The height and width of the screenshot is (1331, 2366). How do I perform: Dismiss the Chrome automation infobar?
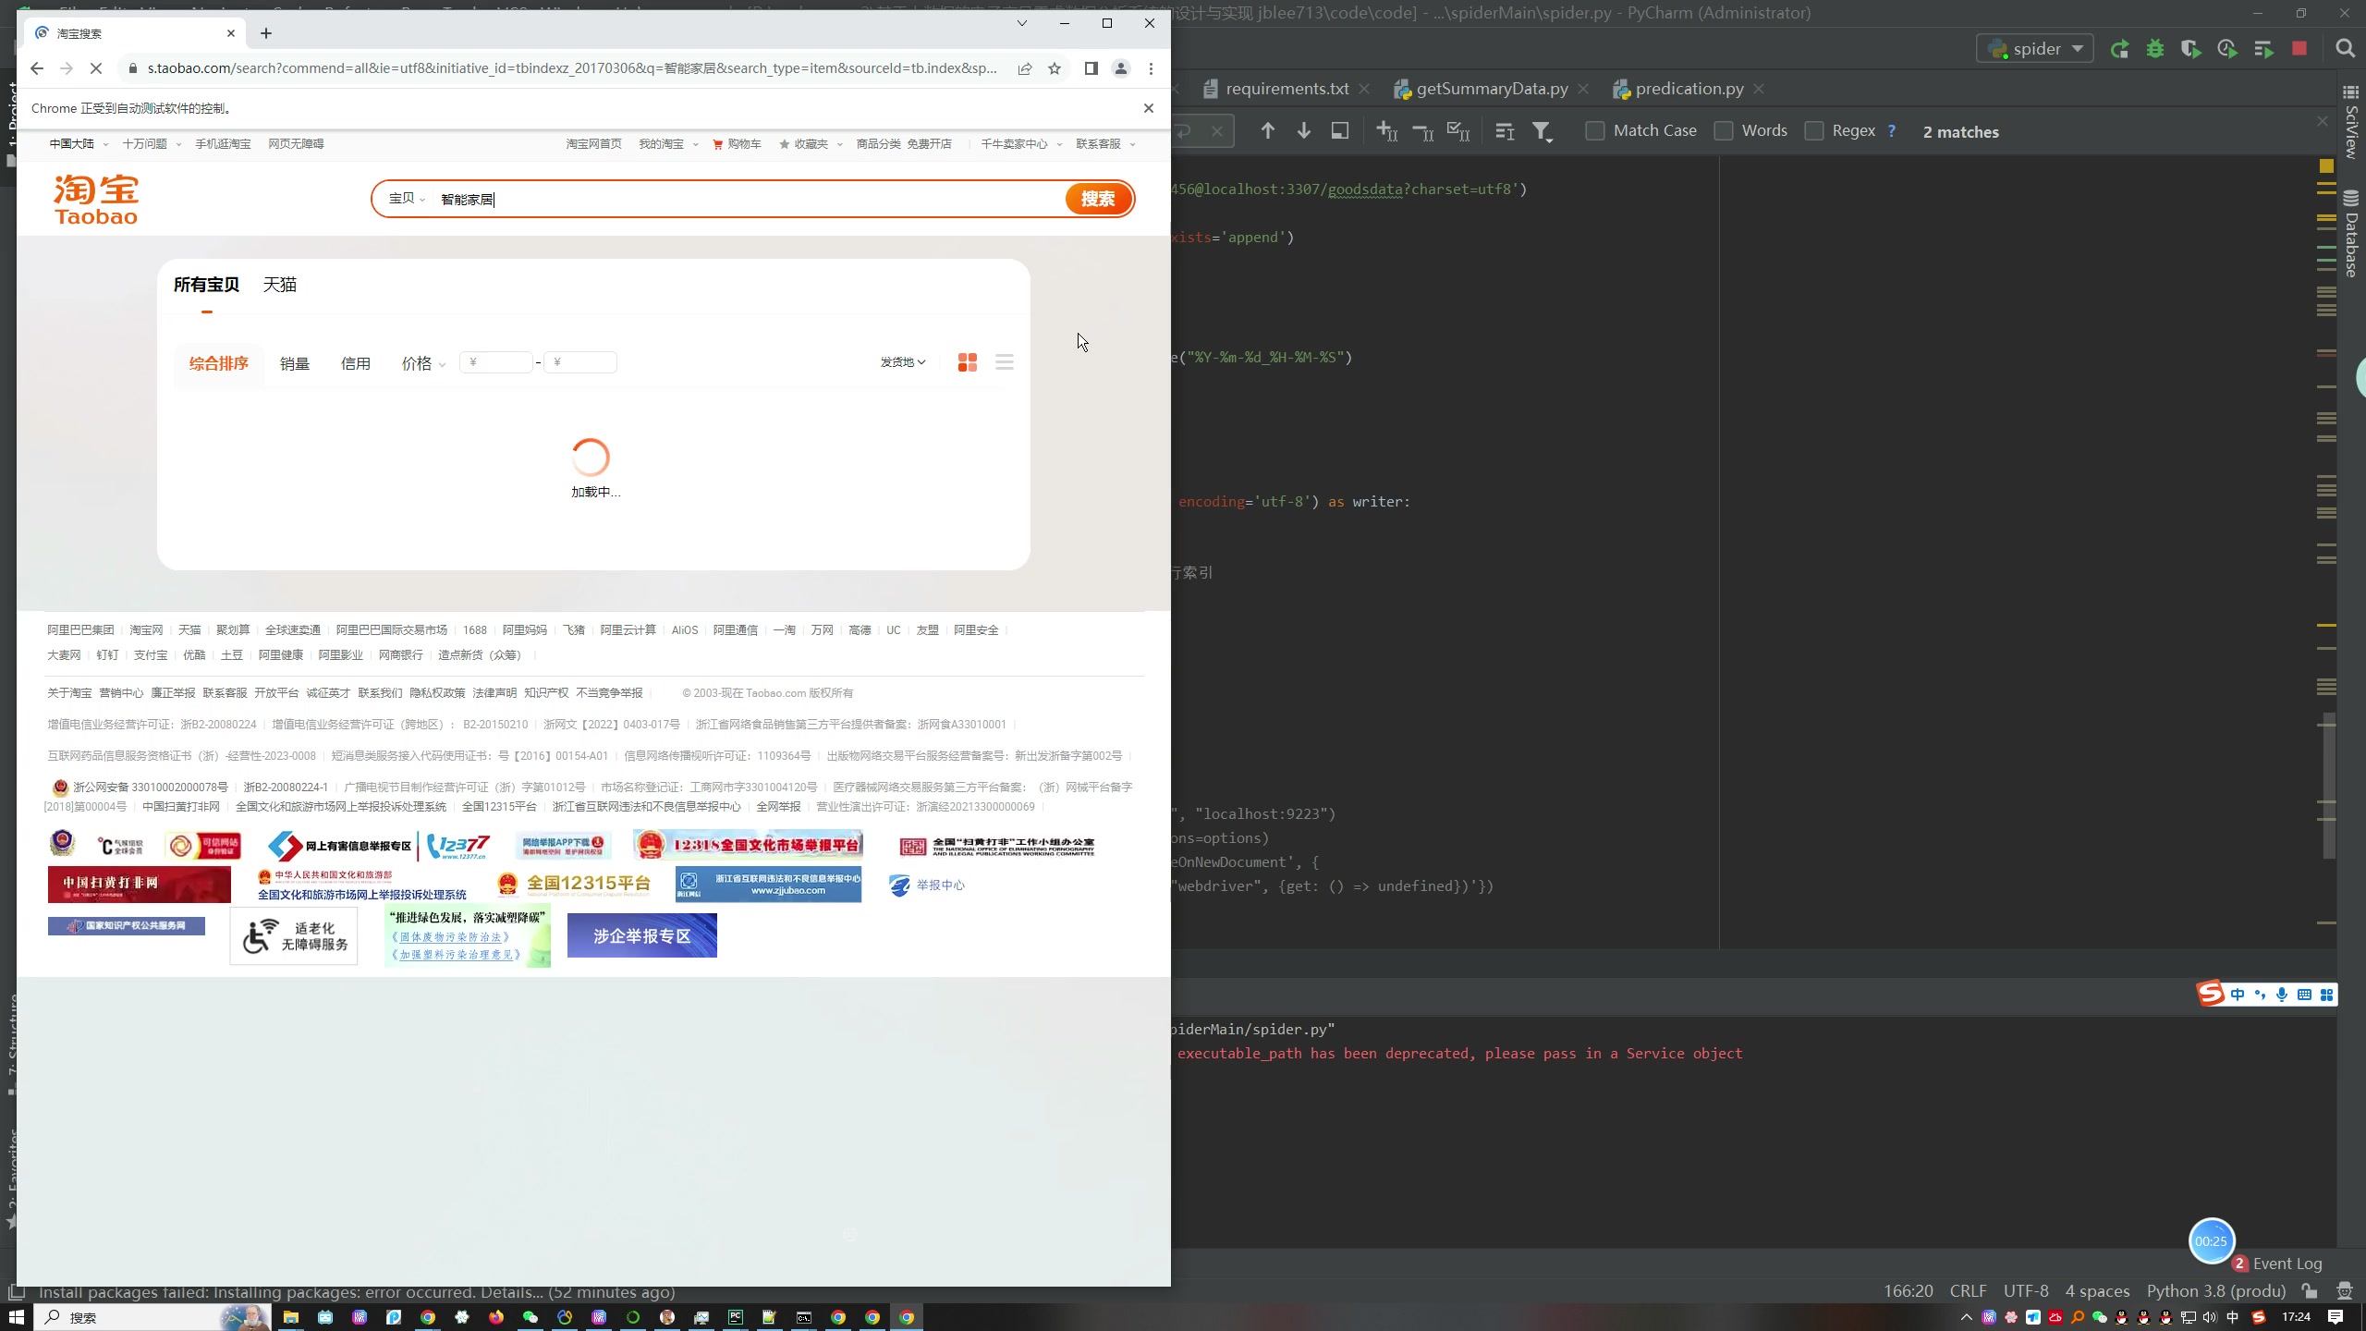(x=1149, y=108)
